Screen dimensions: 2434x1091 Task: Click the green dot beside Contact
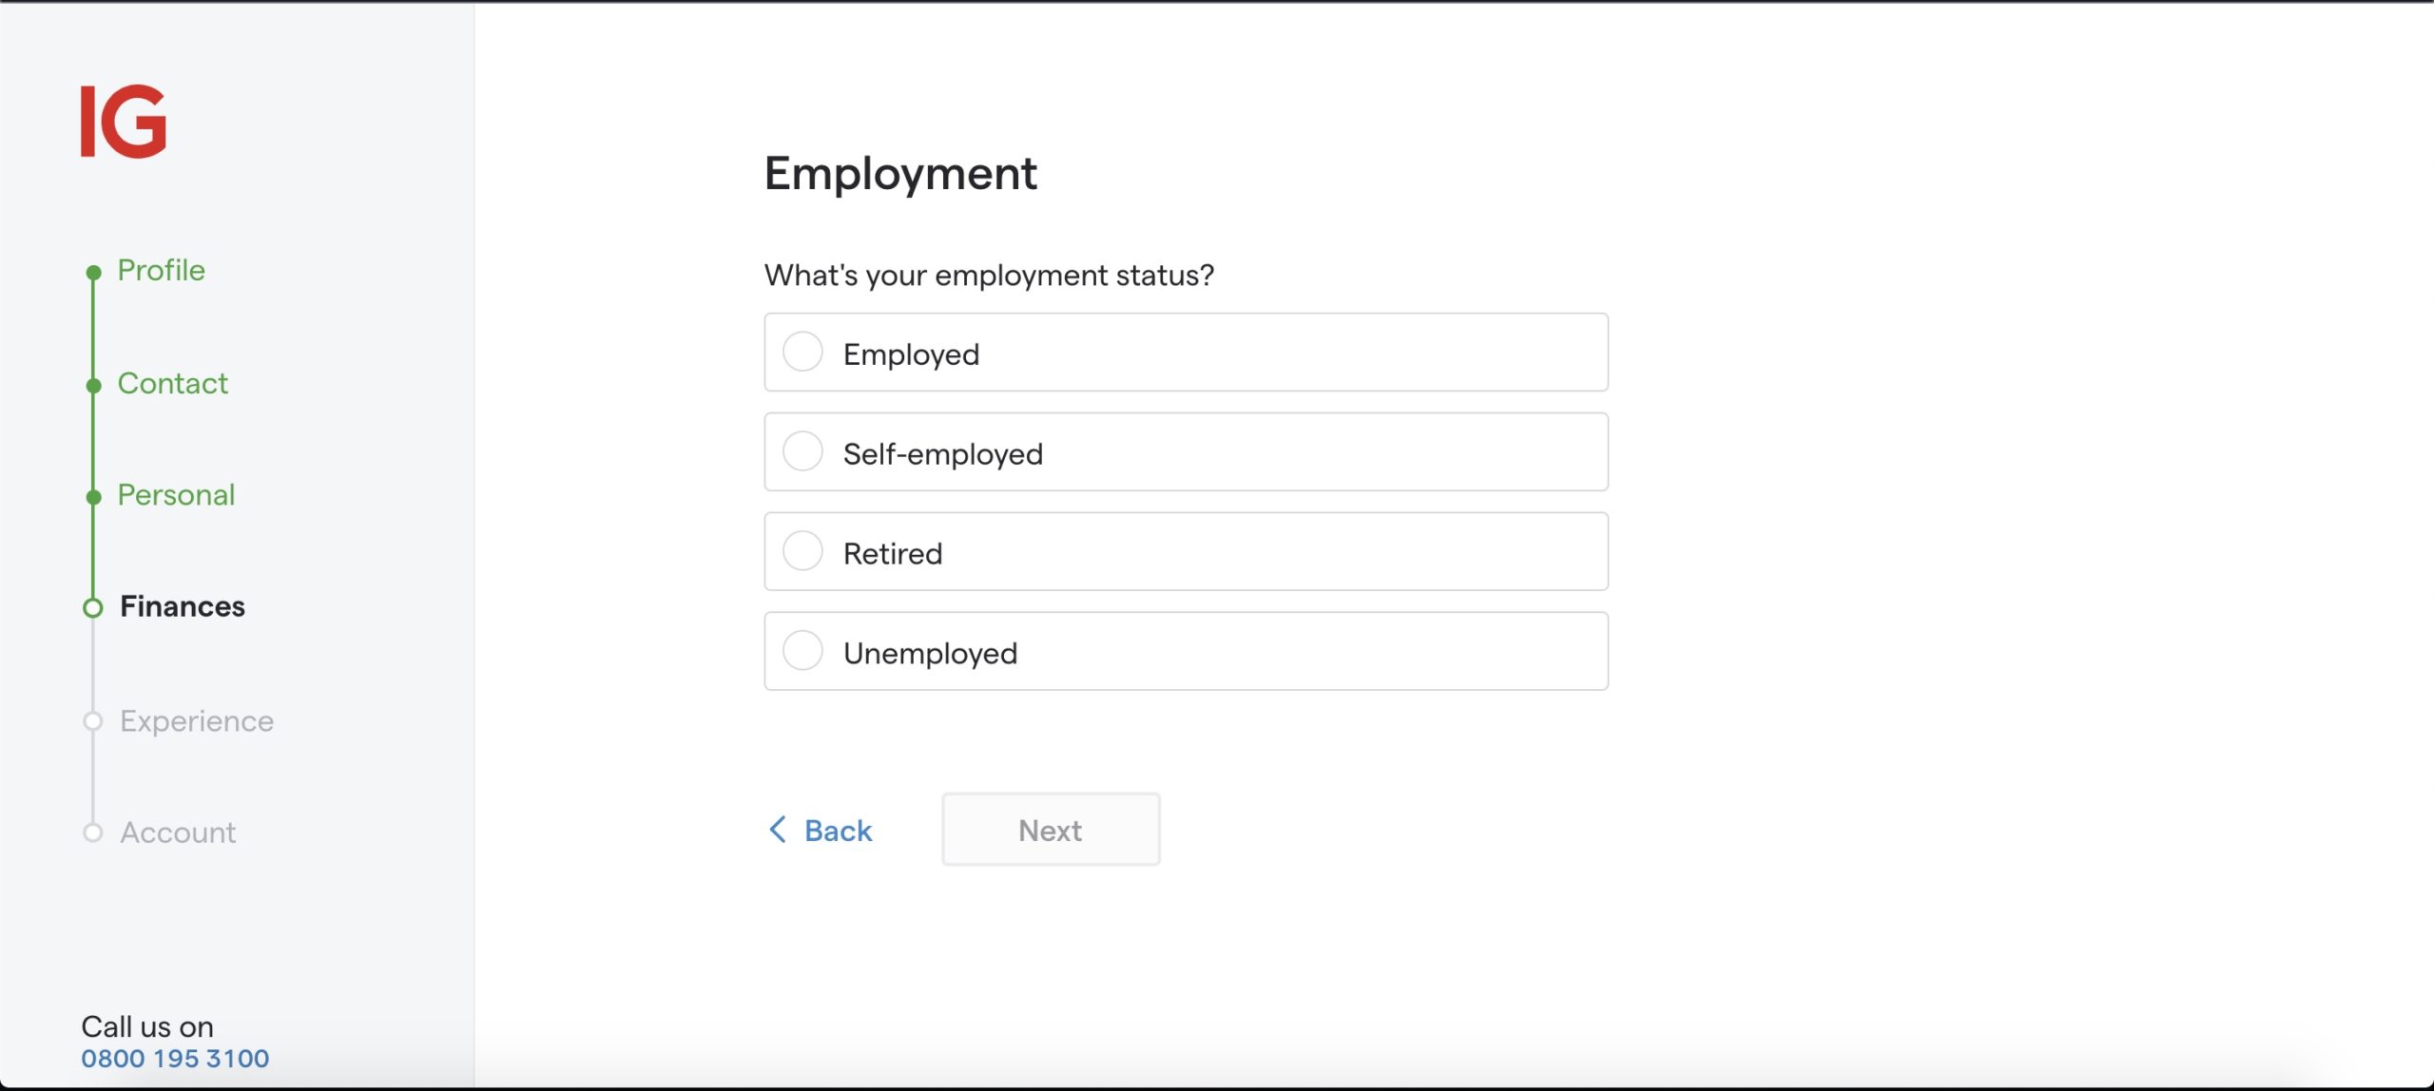pos(93,385)
